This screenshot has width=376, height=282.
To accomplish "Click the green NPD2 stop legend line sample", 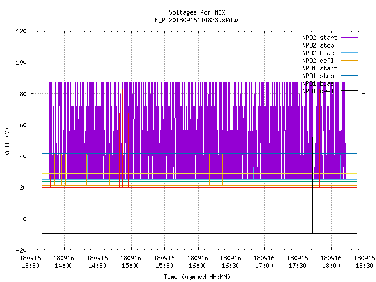I will tap(350, 45).
